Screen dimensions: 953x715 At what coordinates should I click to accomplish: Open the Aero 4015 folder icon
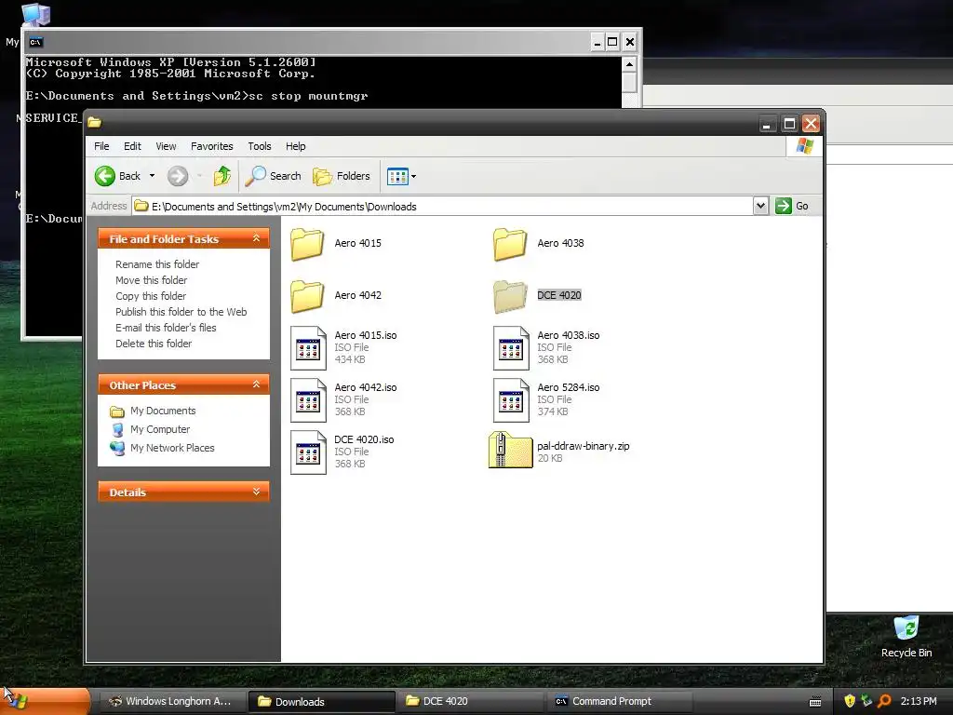[307, 243]
